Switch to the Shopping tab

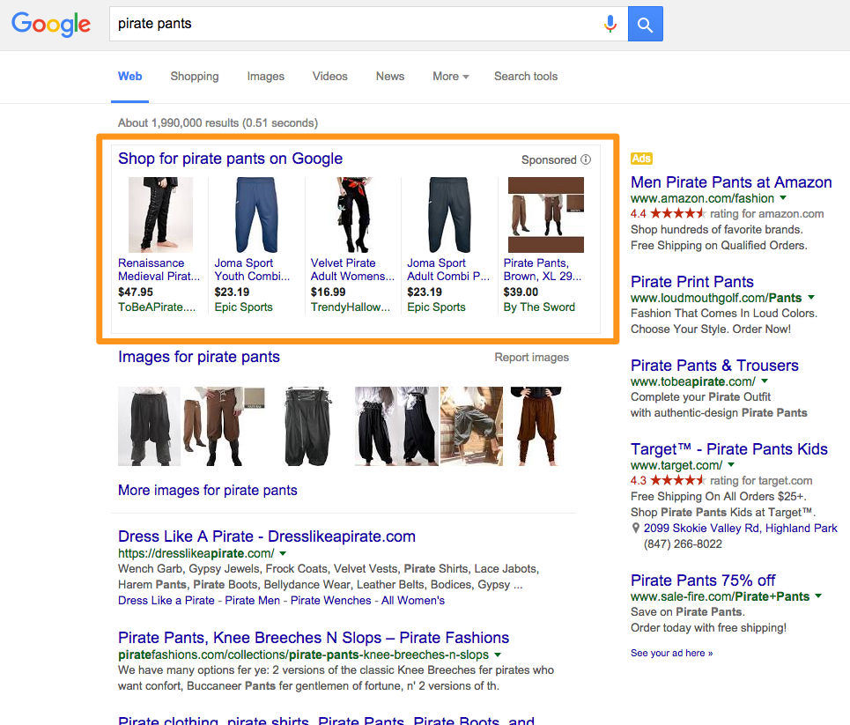(195, 77)
